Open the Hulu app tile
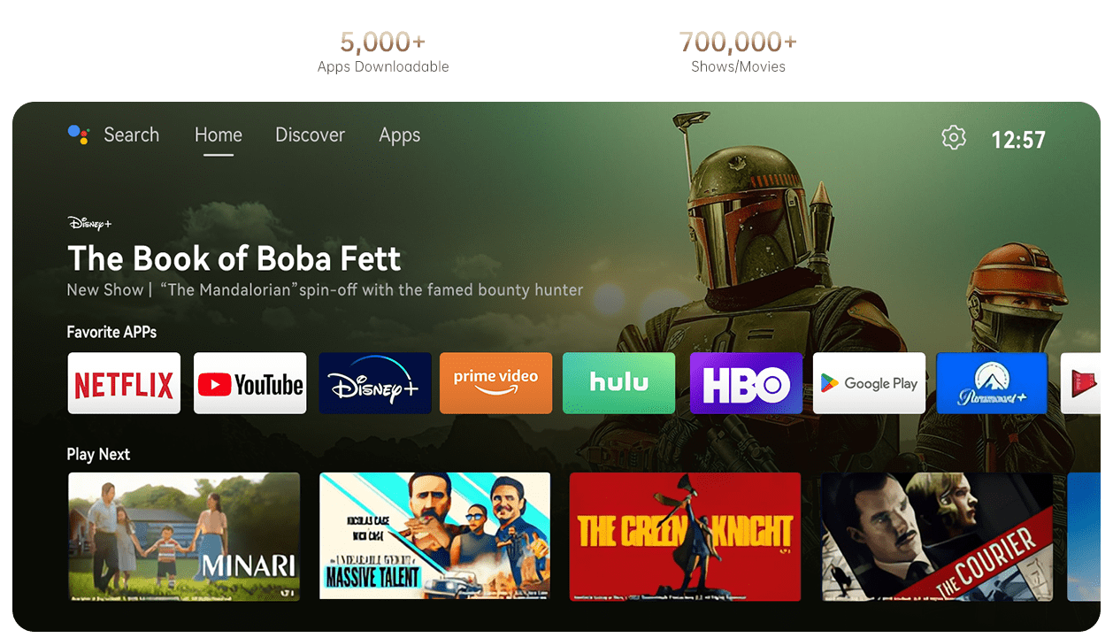 click(x=618, y=383)
